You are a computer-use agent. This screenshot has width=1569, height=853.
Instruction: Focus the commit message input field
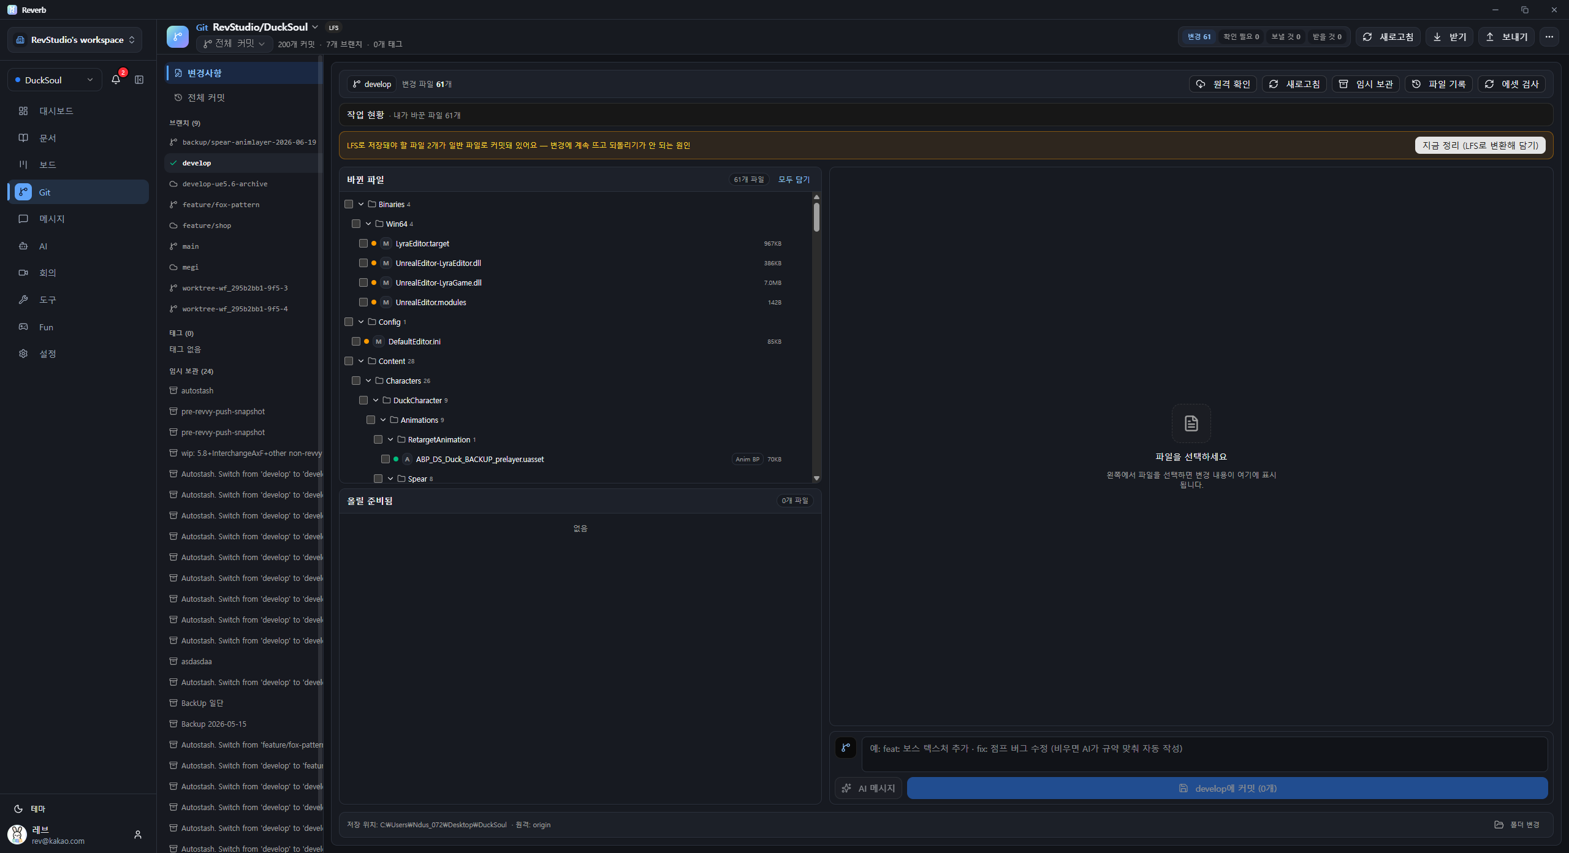click(x=1204, y=754)
